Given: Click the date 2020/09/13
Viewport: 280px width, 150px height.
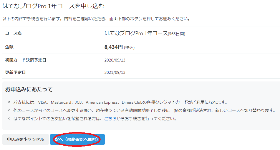Looking at the screenshot, I should click(x=115, y=60).
